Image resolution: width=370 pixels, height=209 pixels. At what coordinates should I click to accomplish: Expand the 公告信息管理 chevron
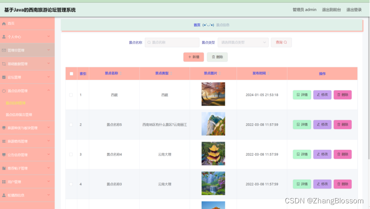click(x=49, y=154)
